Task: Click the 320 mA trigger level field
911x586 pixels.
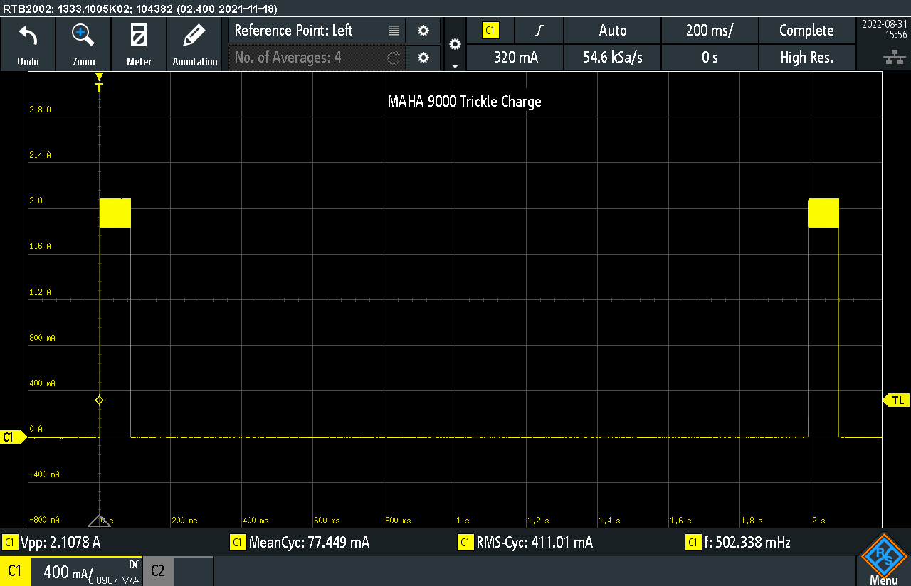Action: pos(515,58)
